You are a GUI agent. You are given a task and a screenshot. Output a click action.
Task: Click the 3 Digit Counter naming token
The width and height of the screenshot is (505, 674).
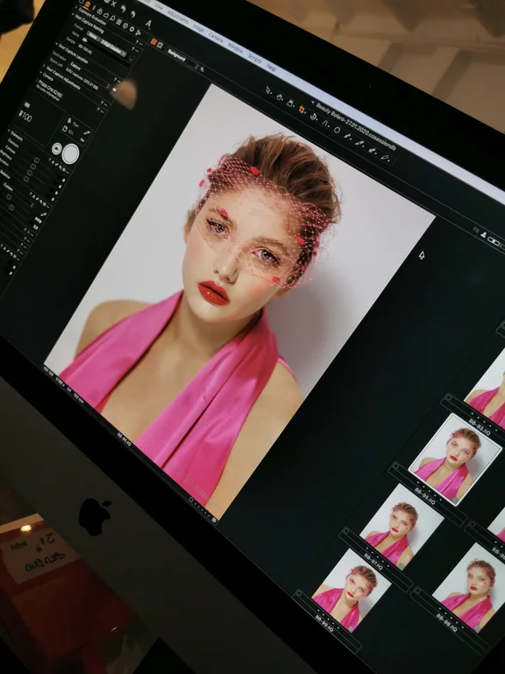coord(113,47)
